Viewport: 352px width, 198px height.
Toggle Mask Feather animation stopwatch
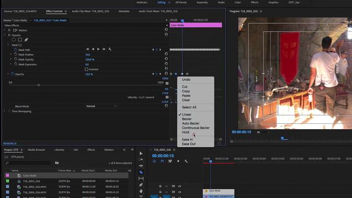click(x=15, y=54)
